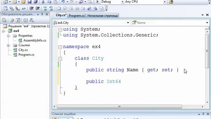Click the class name City in the code
211x119 pixels.
click(x=98, y=58)
